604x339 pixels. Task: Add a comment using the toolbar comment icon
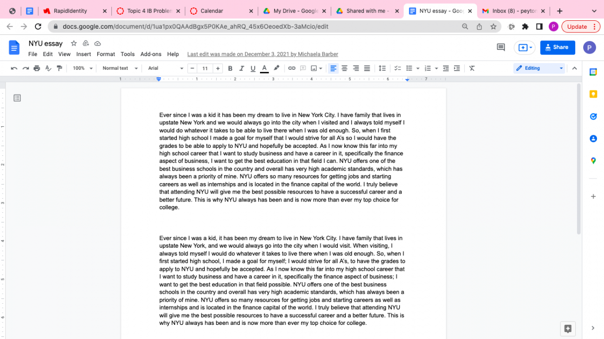303,68
